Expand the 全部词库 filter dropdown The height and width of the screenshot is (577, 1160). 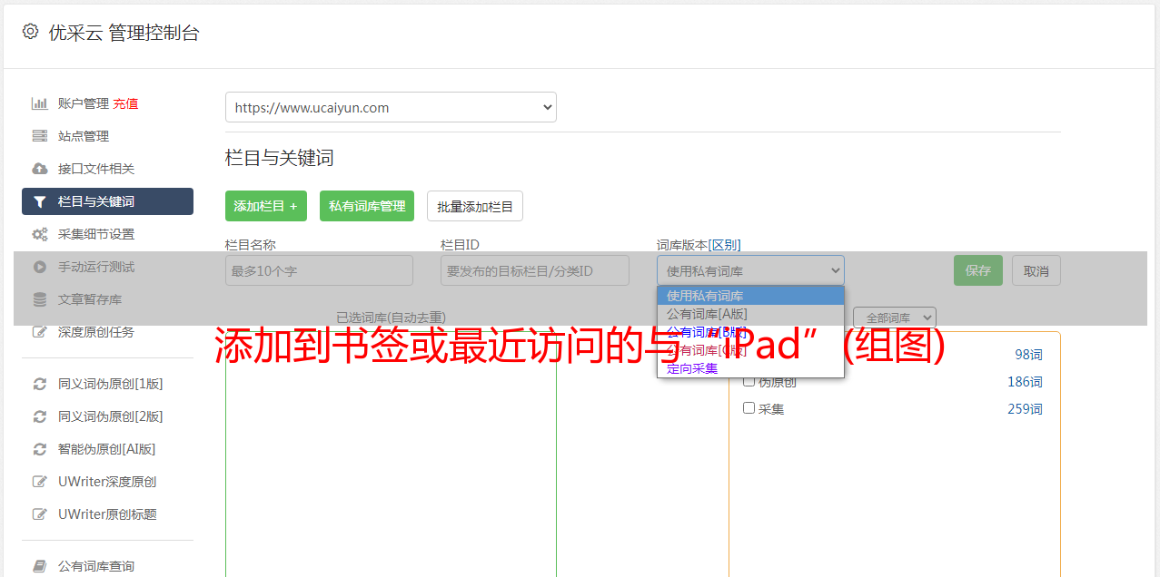click(x=894, y=318)
